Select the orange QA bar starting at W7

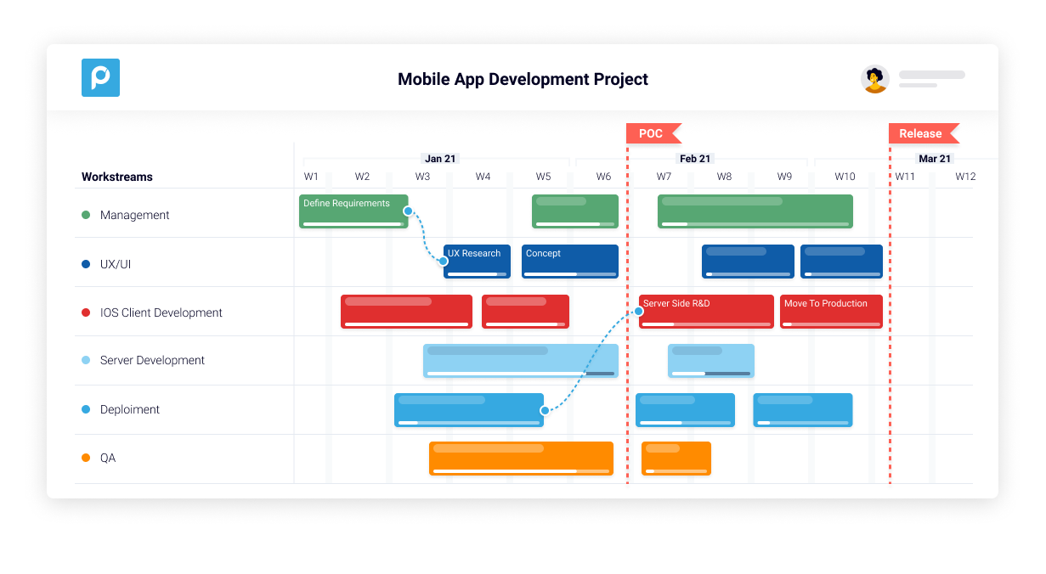point(676,459)
